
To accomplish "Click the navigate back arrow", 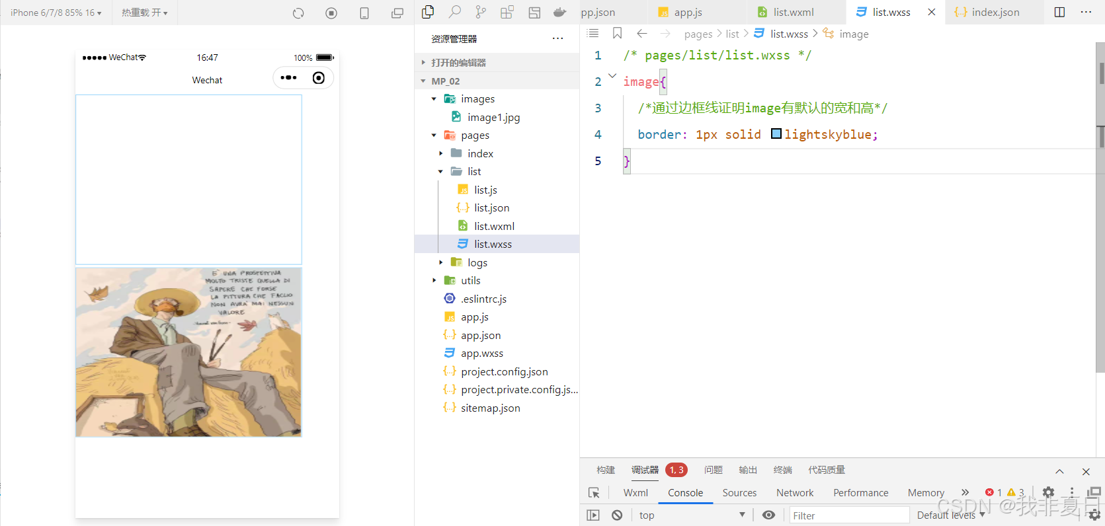I will (641, 33).
